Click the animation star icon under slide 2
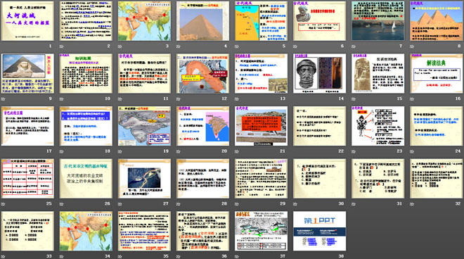The width and height of the screenshot is (464, 259). tap(61, 46)
